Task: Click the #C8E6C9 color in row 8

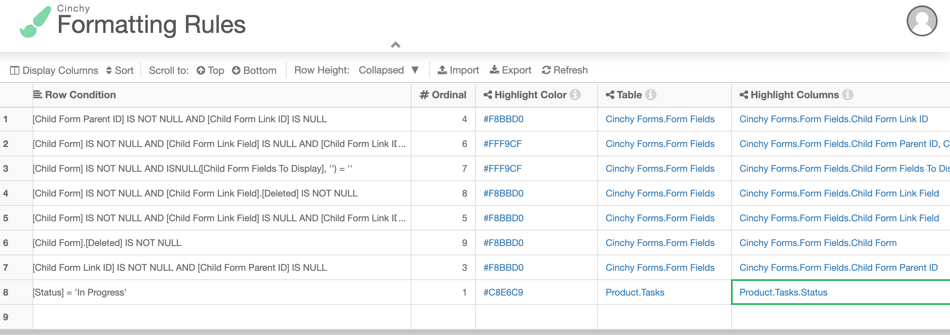Action: [503, 292]
